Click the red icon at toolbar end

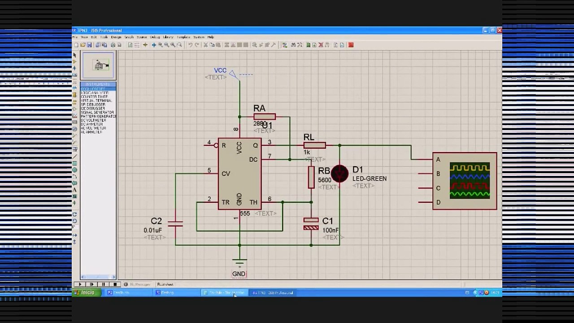351,45
